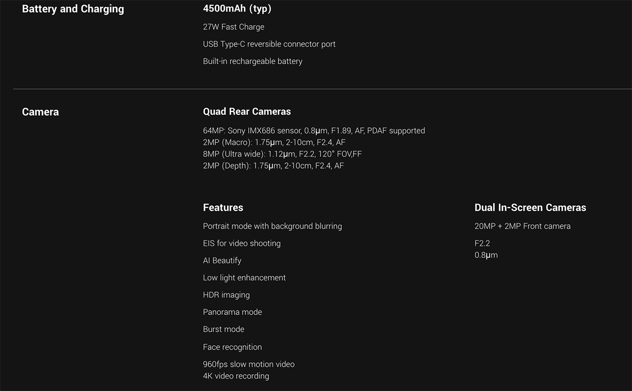The image size is (632, 391).
Task: Click the 2MP (Macro) camera specification
Action: tap(274, 142)
